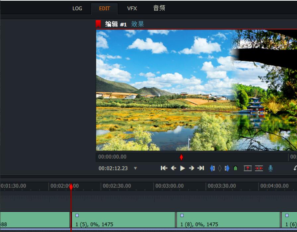Click timeline ruler at 00:04:00.00

click(x=274, y=186)
